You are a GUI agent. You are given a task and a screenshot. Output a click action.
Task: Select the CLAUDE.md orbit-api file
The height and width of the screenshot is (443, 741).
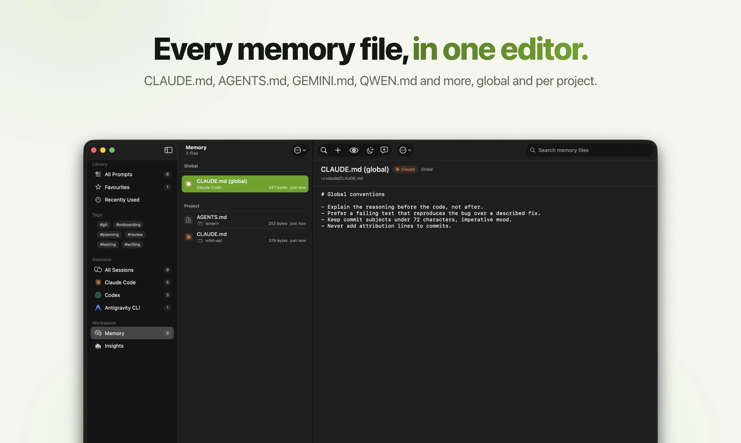tap(245, 237)
